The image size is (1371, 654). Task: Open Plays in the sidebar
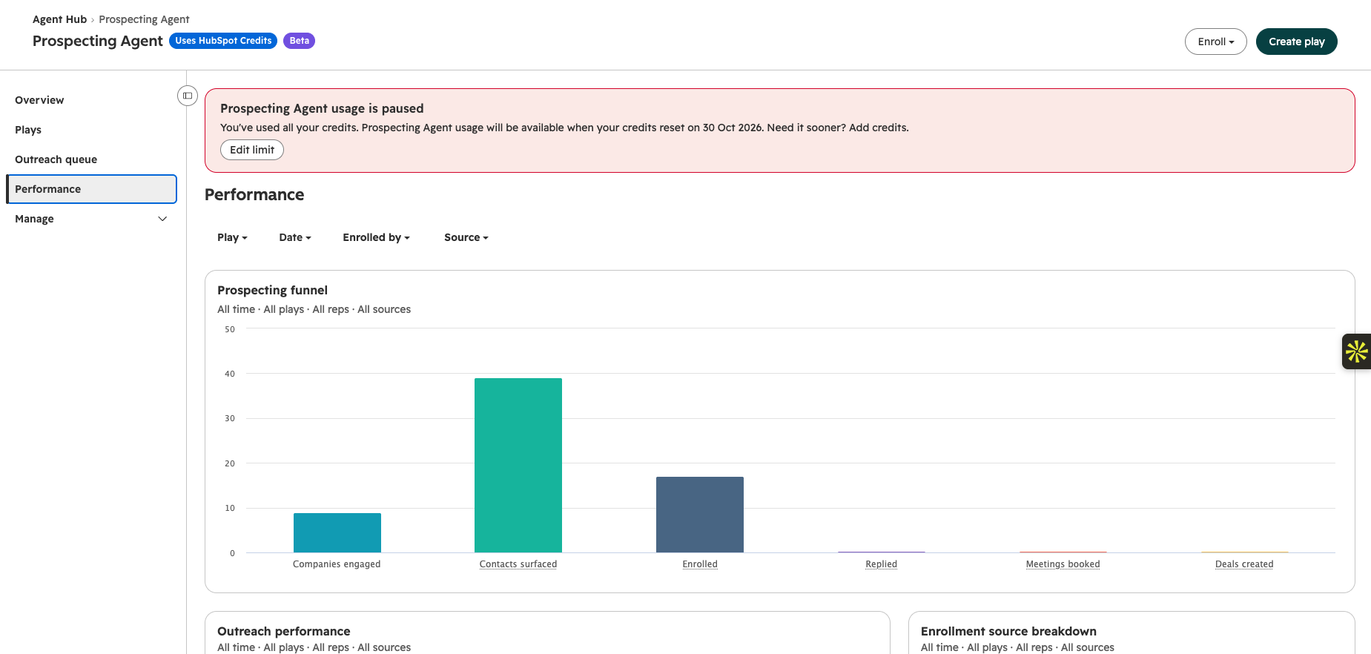coord(28,130)
